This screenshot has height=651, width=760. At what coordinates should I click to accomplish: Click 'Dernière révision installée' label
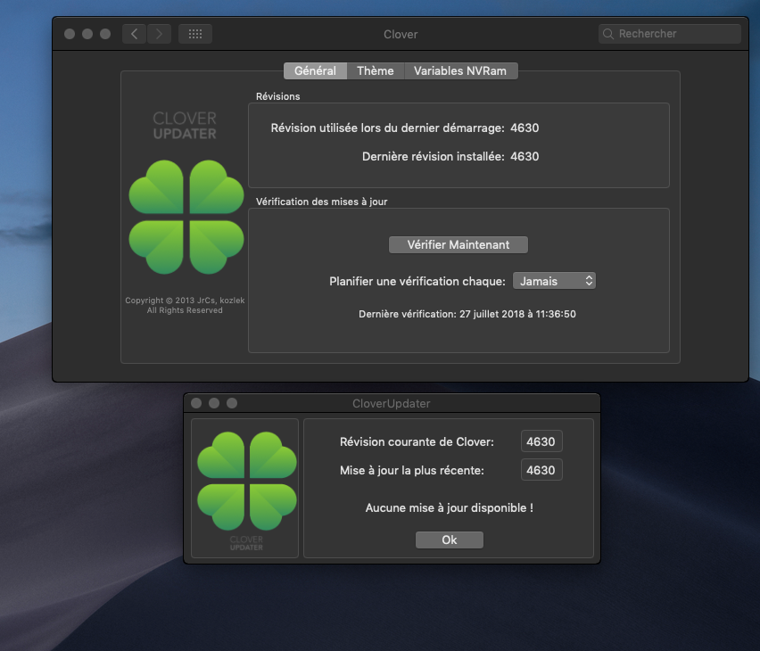click(433, 157)
